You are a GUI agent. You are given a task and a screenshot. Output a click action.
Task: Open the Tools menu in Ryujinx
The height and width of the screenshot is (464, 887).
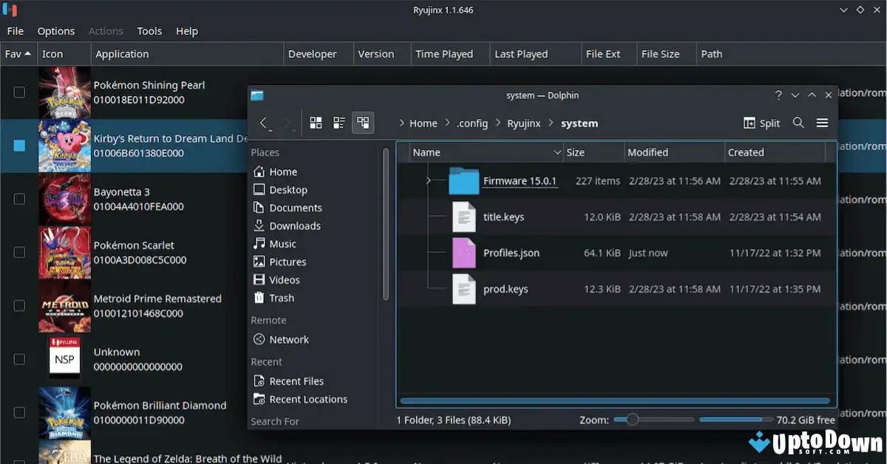pos(149,31)
